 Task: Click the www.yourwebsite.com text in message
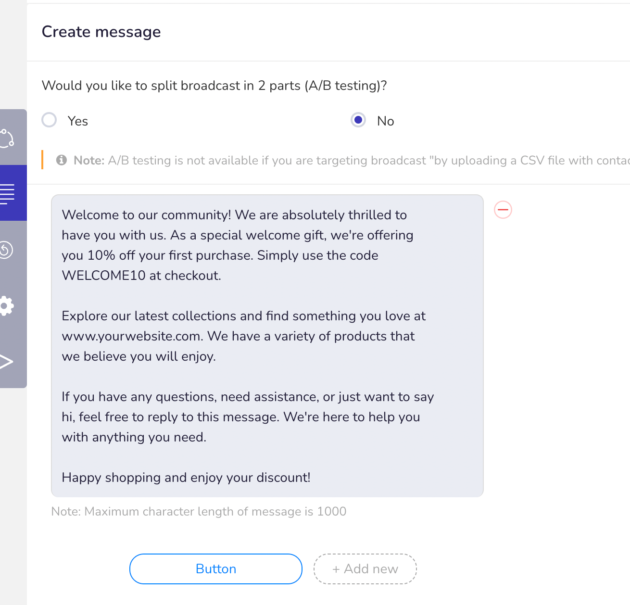(132, 336)
